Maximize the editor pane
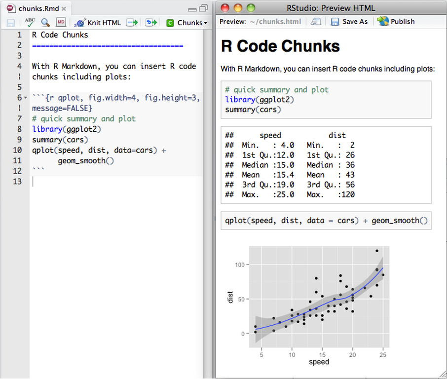The width and height of the screenshot is (447, 379). [x=204, y=8]
